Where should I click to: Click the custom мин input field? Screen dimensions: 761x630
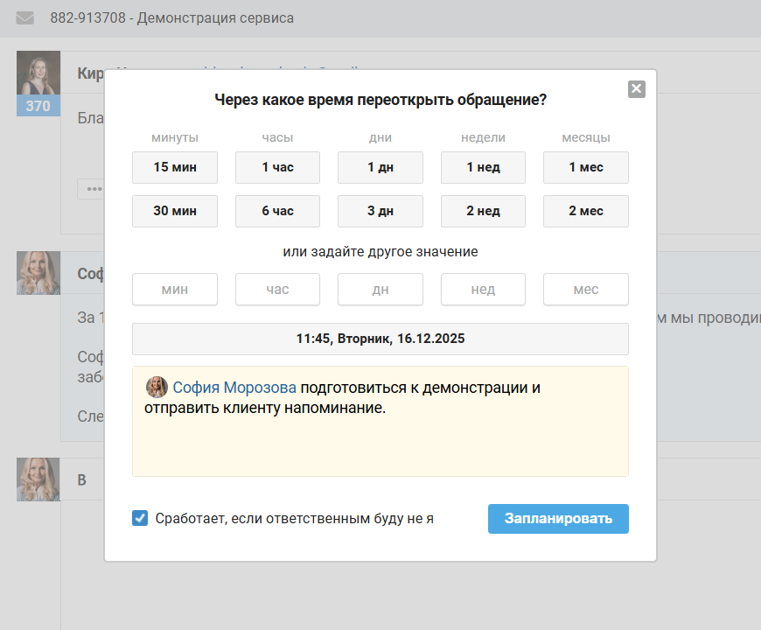tap(174, 290)
